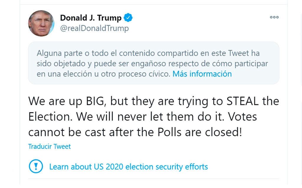The image size is (302, 188).
Task: Click the display name Donald J. Trump
Action: click(91, 18)
